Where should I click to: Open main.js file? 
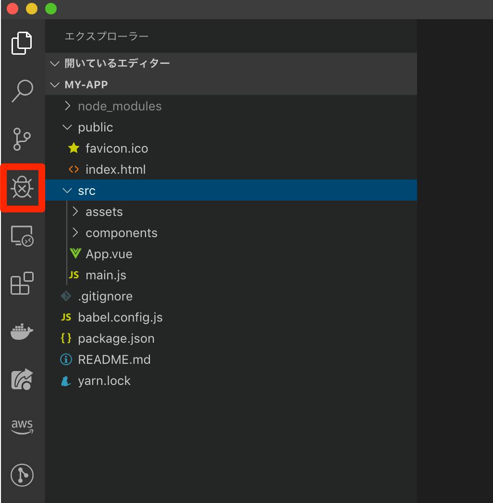click(106, 275)
